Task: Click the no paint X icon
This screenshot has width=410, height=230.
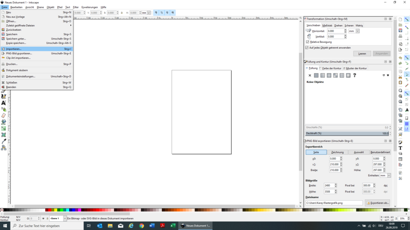Action: pyautogui.click(x=310, y=75)
